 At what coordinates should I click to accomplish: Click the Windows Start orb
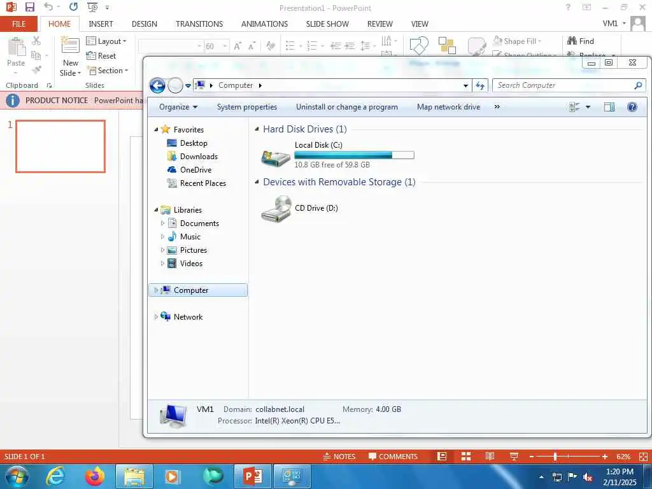click(17, 476)
